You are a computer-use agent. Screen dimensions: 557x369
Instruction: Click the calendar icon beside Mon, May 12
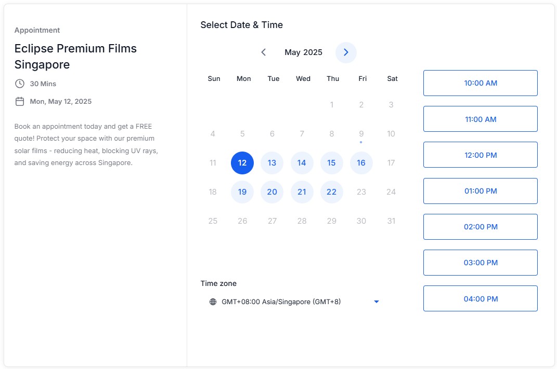click(20, 101)
